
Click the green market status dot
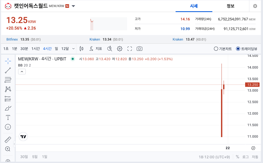tap(73, 59)
